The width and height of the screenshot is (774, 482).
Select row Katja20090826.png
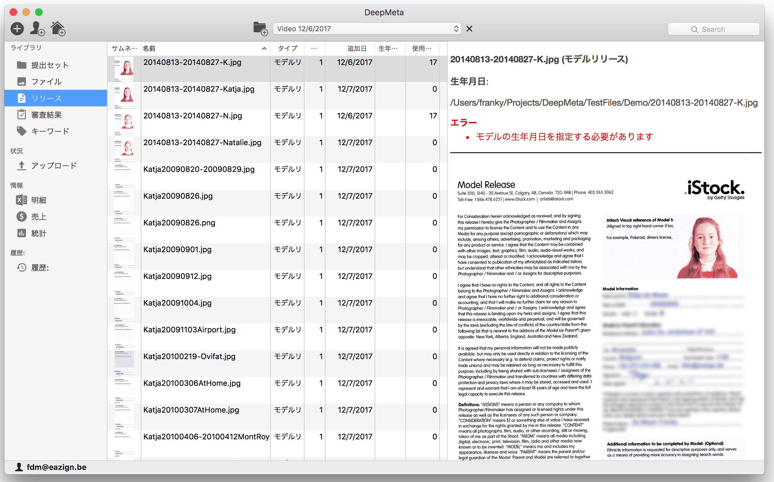pos(277,230)
